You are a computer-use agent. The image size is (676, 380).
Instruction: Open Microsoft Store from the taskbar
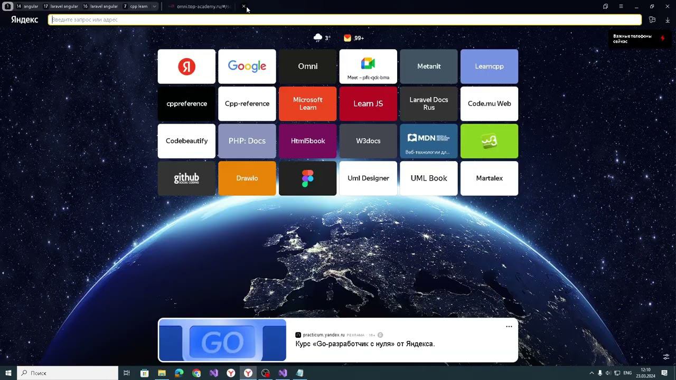coord(144,373)
